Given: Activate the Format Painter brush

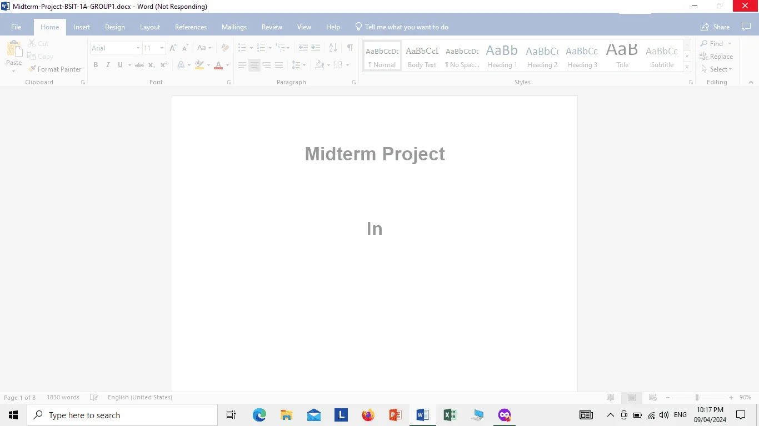Looking at the screenshot, I should [x=54, y=69].
